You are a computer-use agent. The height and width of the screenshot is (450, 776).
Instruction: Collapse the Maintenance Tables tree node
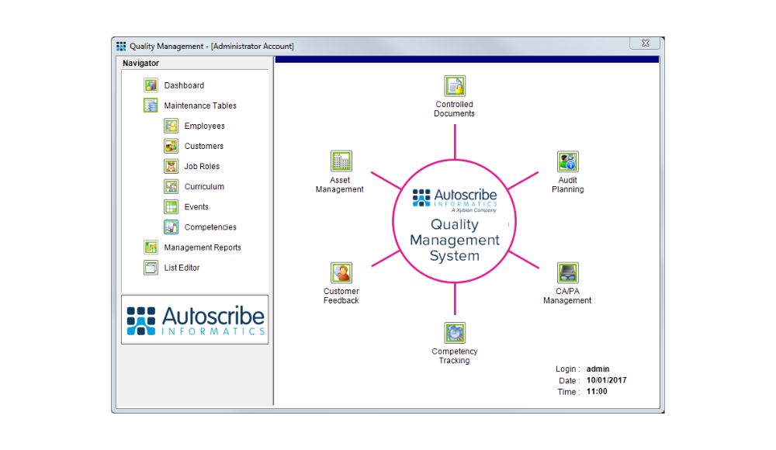[151, 106]
